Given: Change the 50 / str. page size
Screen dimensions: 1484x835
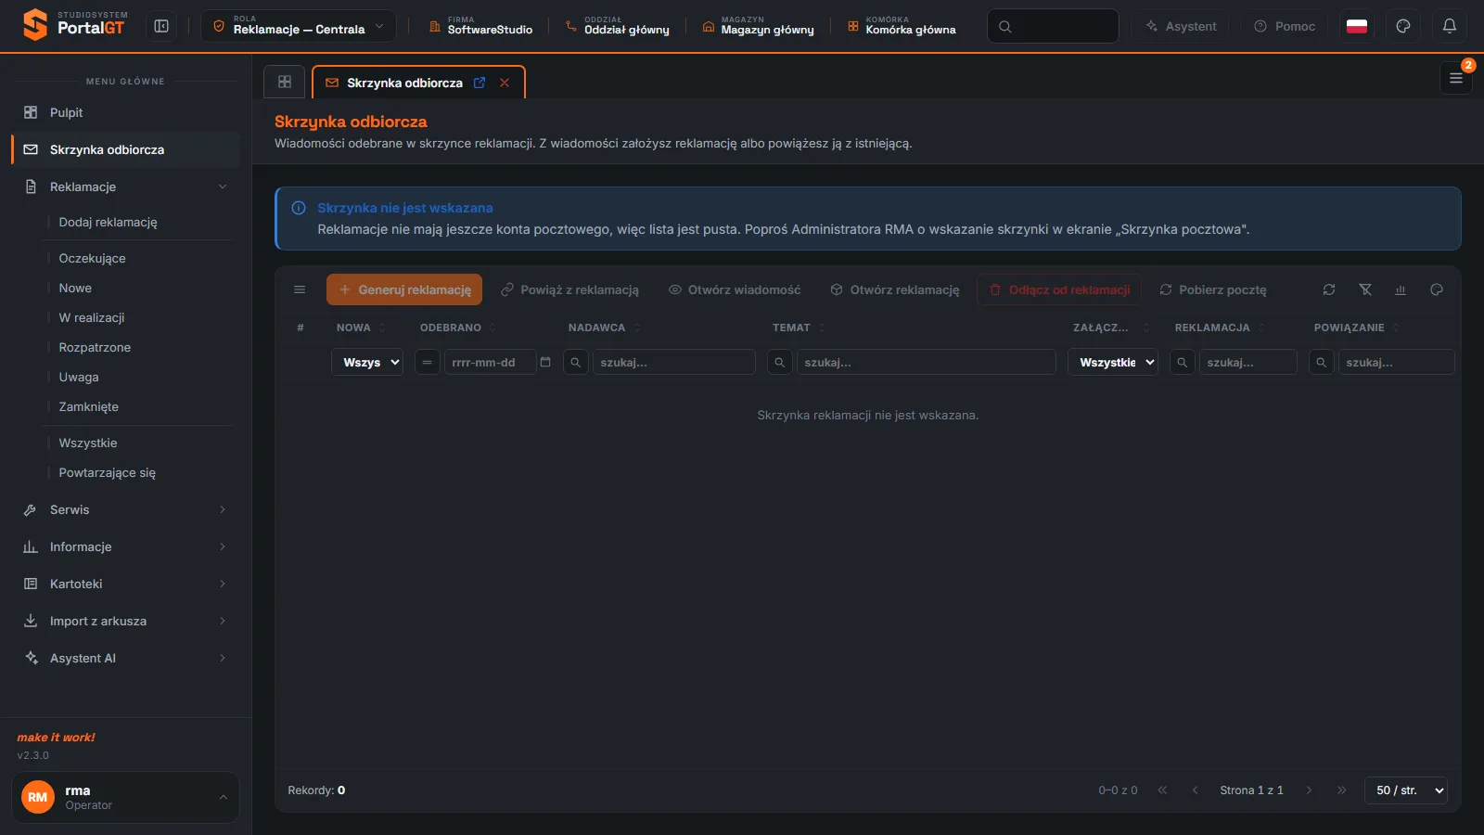Looking at the screenshot, I should pos(1406,790).
